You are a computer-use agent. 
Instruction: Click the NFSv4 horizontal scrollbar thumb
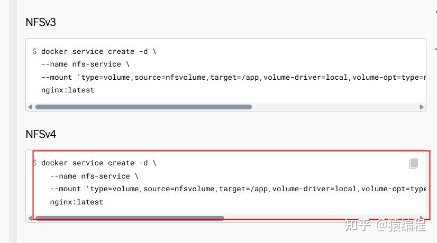(x=130, y=218)
